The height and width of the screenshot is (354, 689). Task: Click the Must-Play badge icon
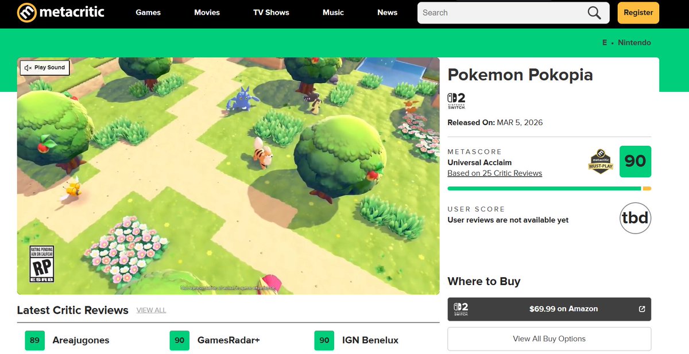tap(601, 161)
